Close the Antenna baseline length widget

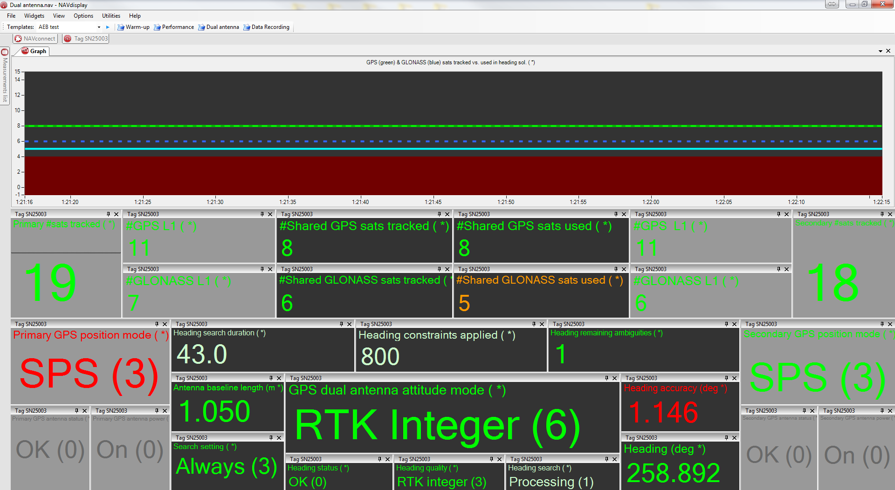[x=279, y=378]
